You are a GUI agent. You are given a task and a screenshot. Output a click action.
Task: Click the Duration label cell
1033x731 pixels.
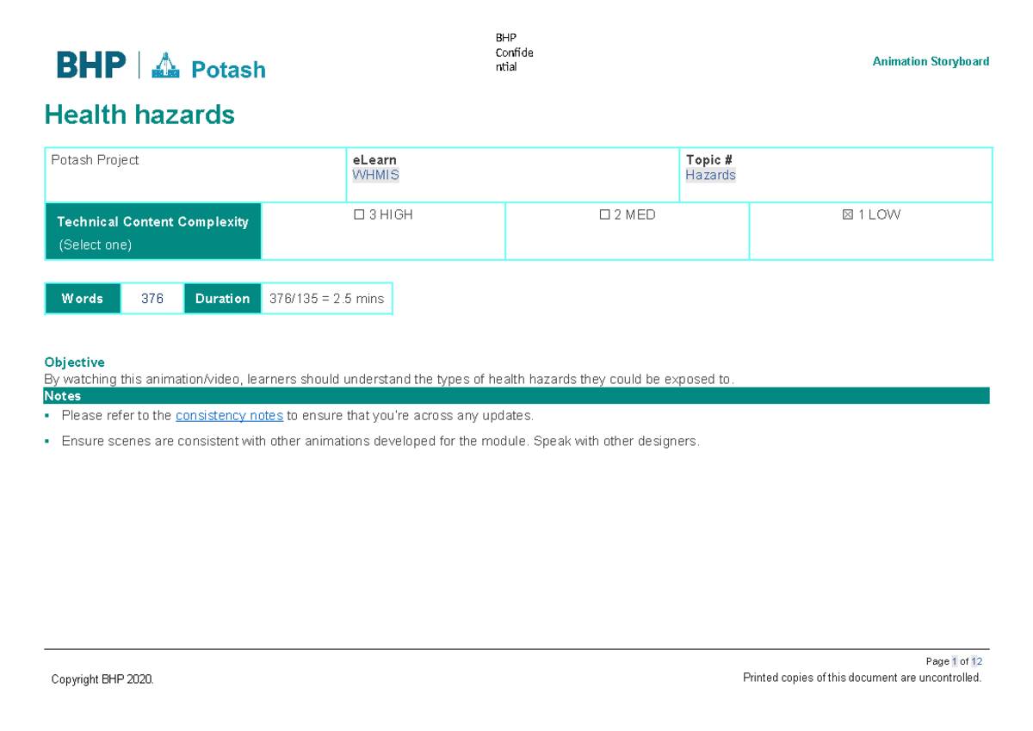[x=222, y=299]
